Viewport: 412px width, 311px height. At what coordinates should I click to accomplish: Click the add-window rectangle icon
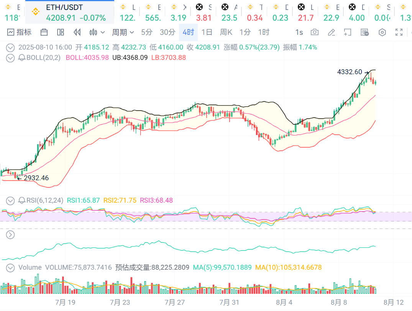point(348,32)
